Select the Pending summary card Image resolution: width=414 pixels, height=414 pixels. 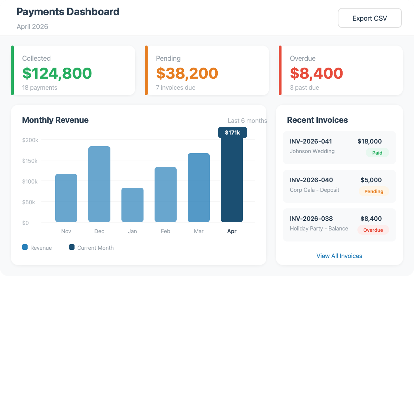coord(207,70)
